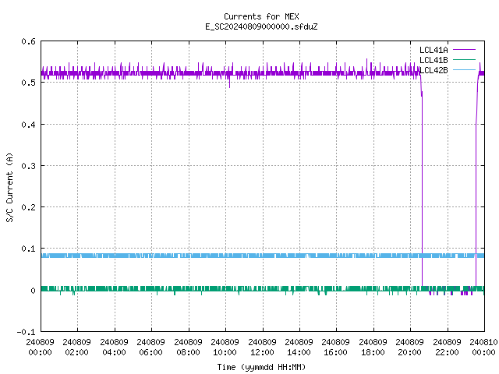
Task: Click the 10:00 time tick label
Action: tap(225, 352)
